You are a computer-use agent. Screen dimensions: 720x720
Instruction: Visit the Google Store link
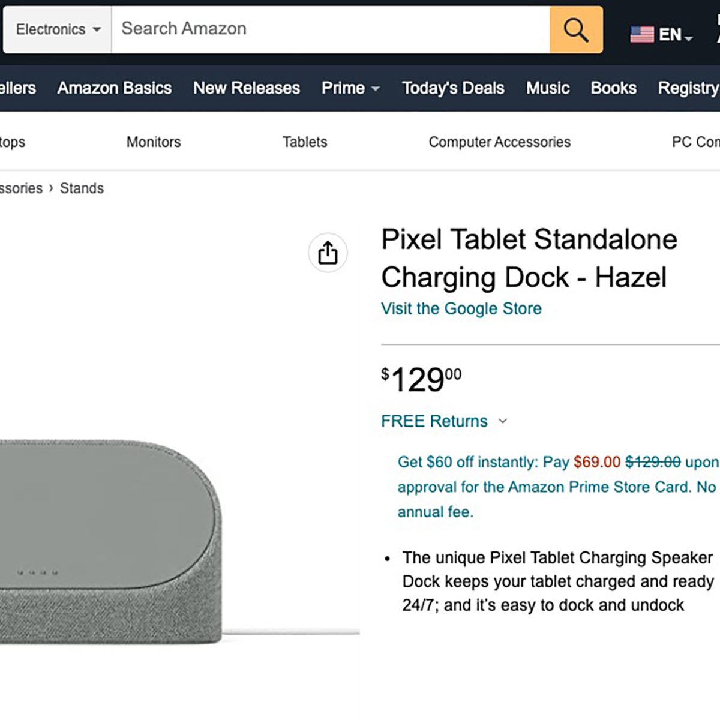461,308
